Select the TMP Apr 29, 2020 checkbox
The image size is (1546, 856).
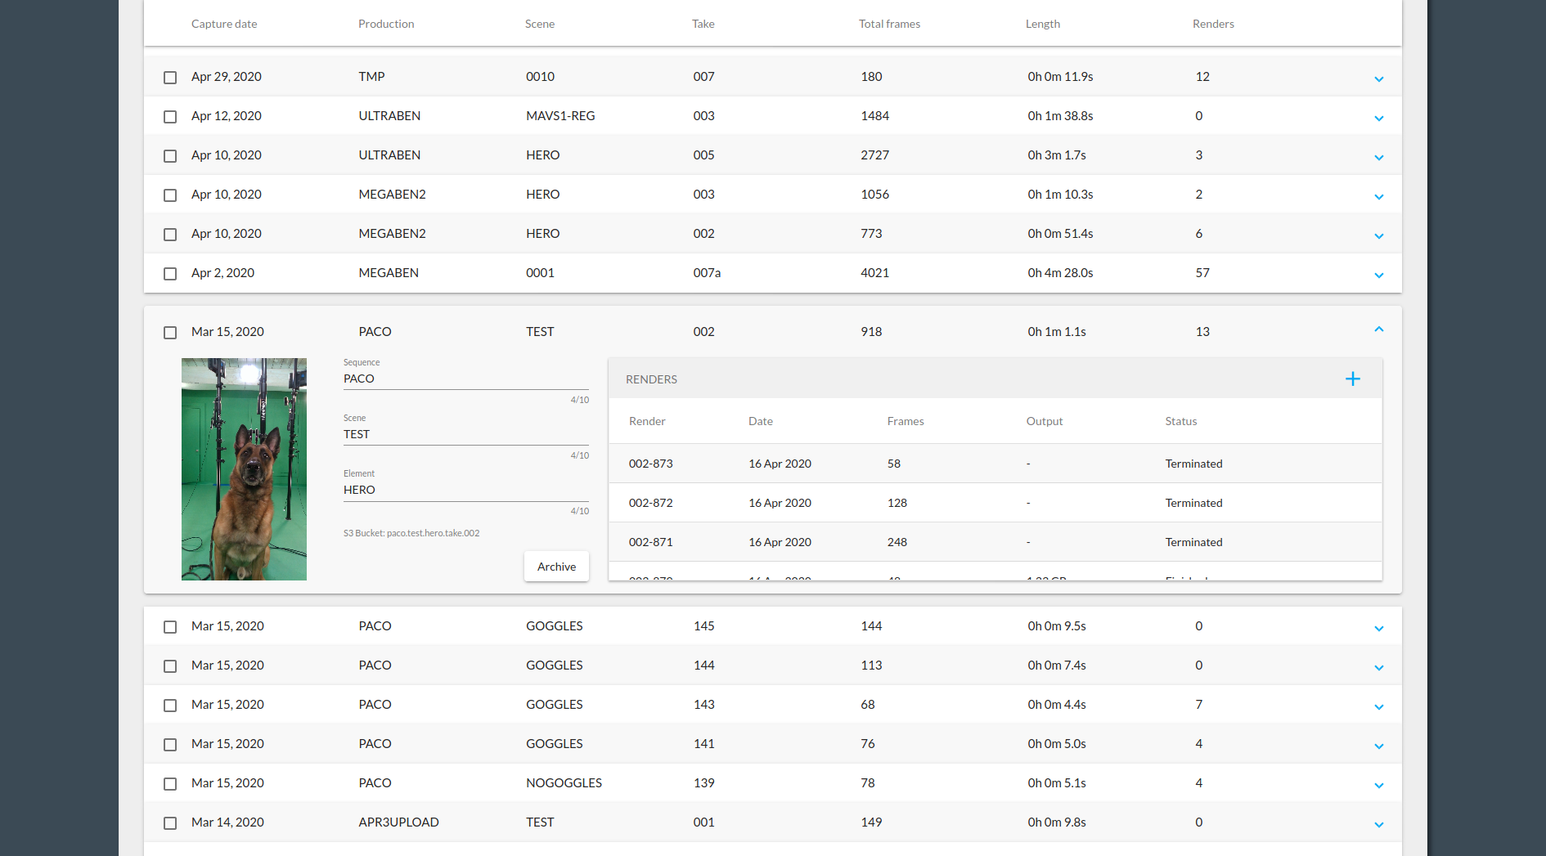point(170,78)
